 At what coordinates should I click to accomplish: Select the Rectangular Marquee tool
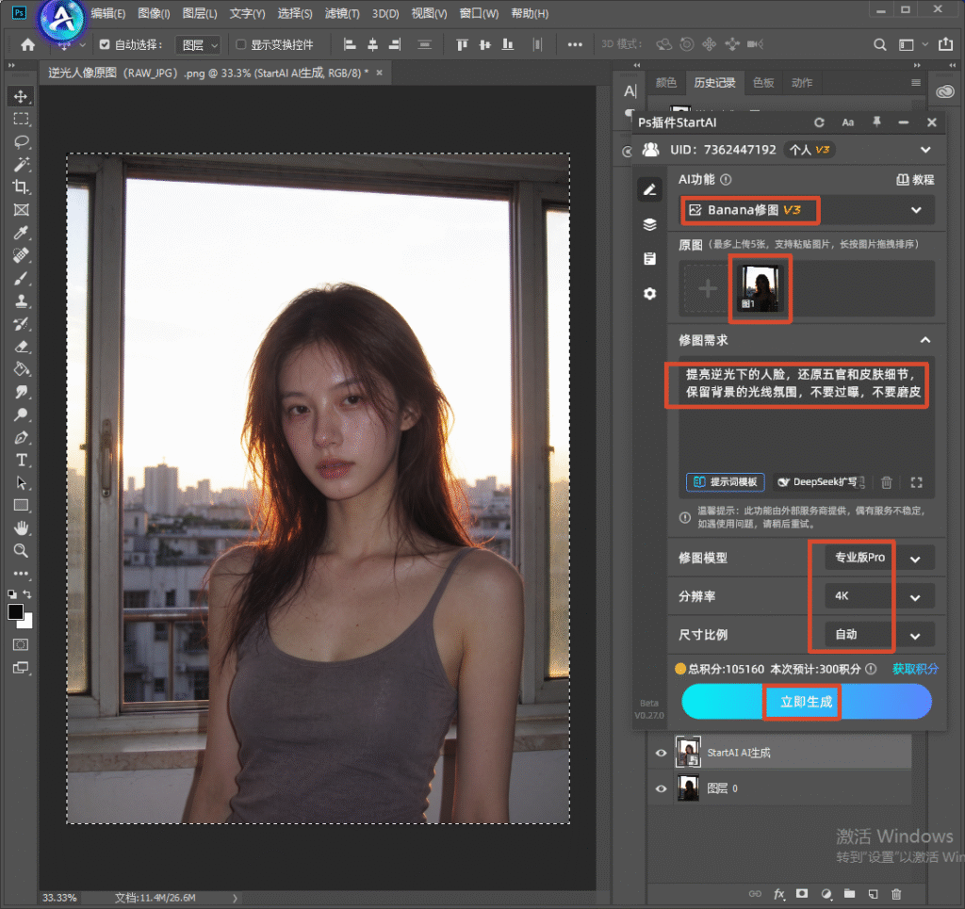coord(21,120)
